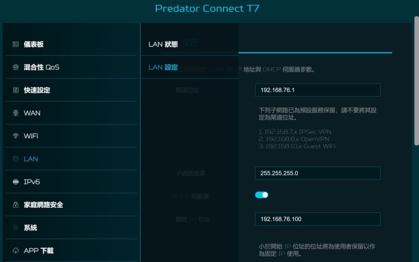Click the IPv6 globe icon
The image size is (419, 262).
tap(16, 182)
